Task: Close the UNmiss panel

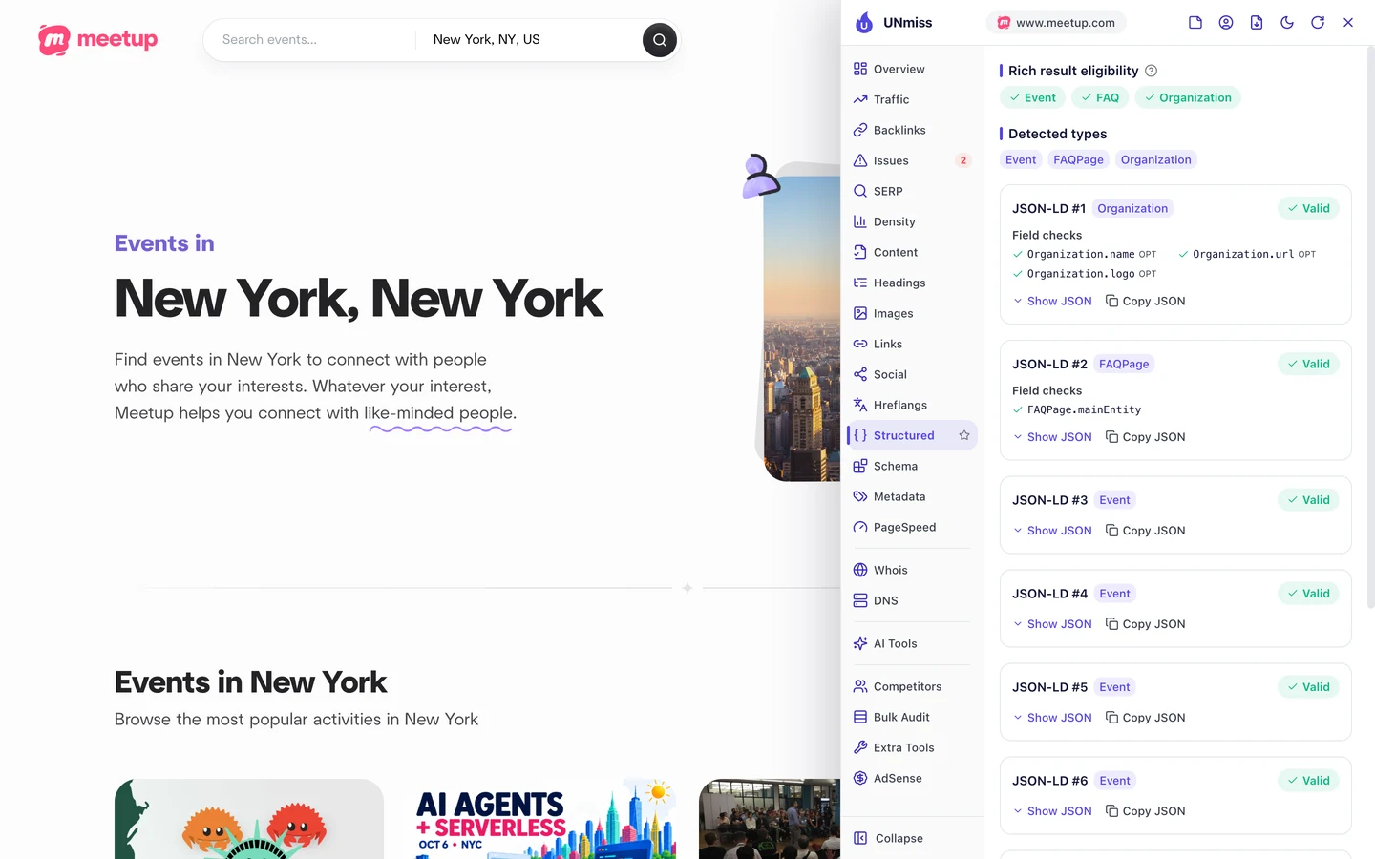Action: click(1348, 23)
